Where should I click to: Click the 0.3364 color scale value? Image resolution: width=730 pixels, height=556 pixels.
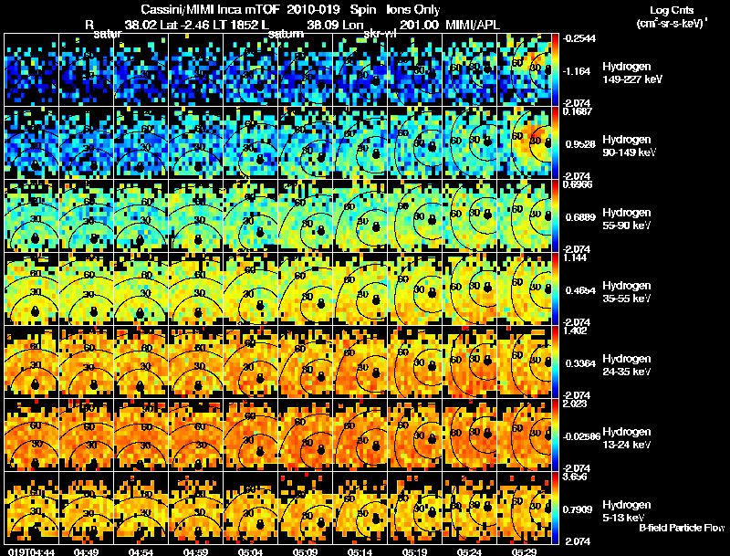point(580,363)
